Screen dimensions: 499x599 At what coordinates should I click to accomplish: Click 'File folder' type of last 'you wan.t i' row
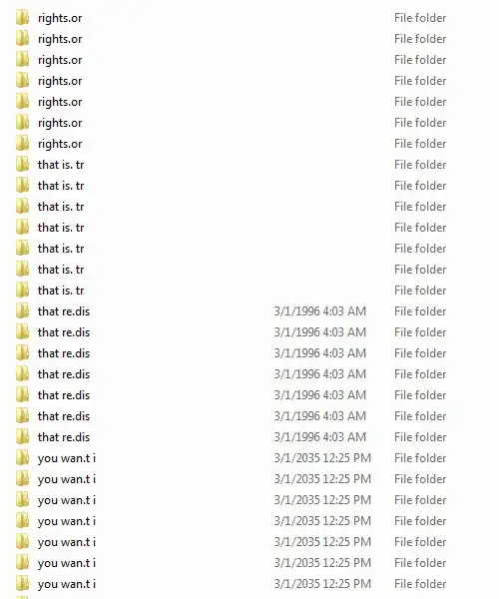(x=420, y=584)
